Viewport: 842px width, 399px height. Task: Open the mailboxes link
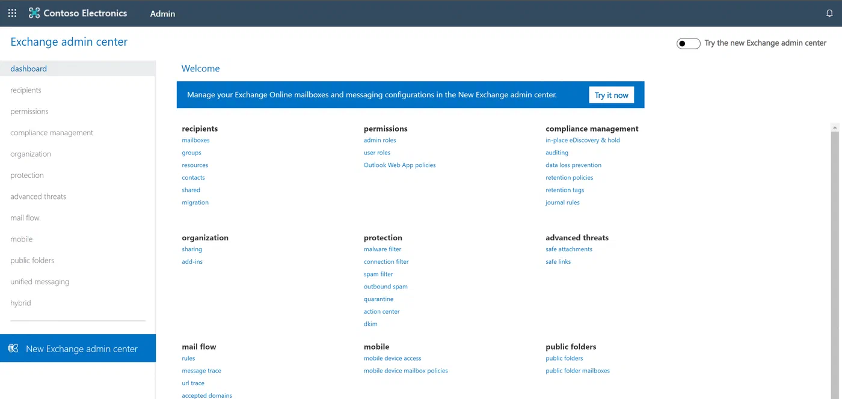coord(195,140)
